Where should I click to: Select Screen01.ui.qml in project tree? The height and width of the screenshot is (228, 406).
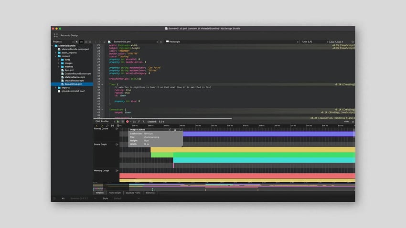point(72,84)
